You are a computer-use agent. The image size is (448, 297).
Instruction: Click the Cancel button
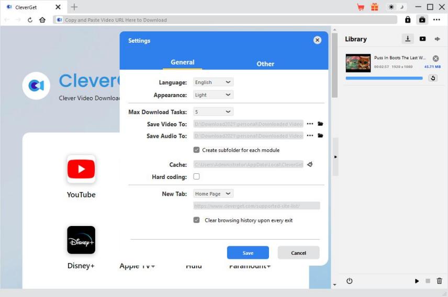(298, 253)
